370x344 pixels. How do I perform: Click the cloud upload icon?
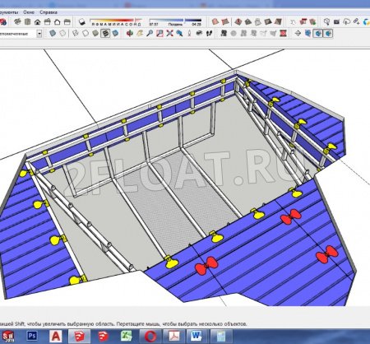pos(347,21)
